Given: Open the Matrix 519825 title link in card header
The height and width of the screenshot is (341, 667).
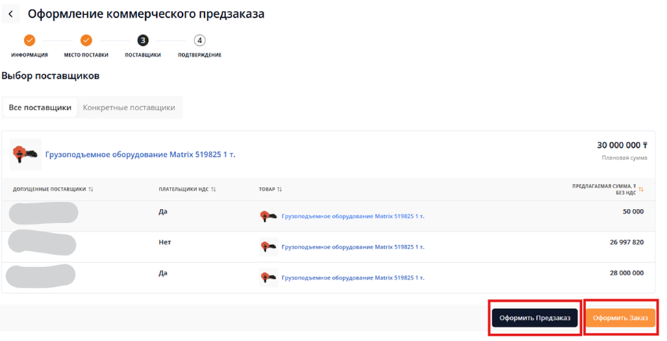Looking at the screenshot, I should point(140,155).
